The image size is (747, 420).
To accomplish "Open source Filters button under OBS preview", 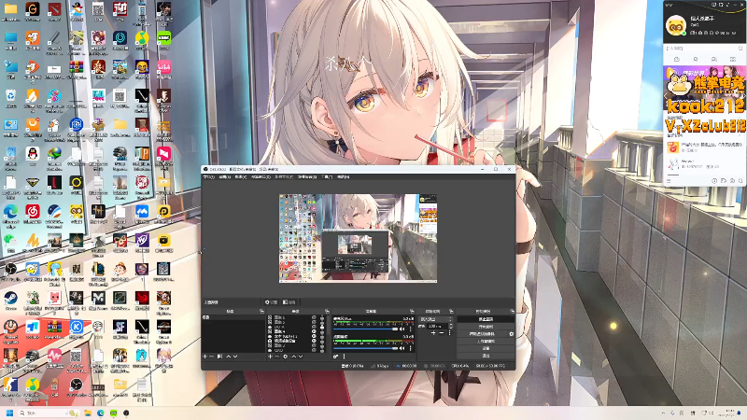I will 289,301.
